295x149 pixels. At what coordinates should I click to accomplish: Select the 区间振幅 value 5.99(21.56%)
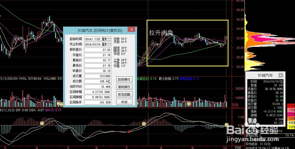tap(98, 97)
